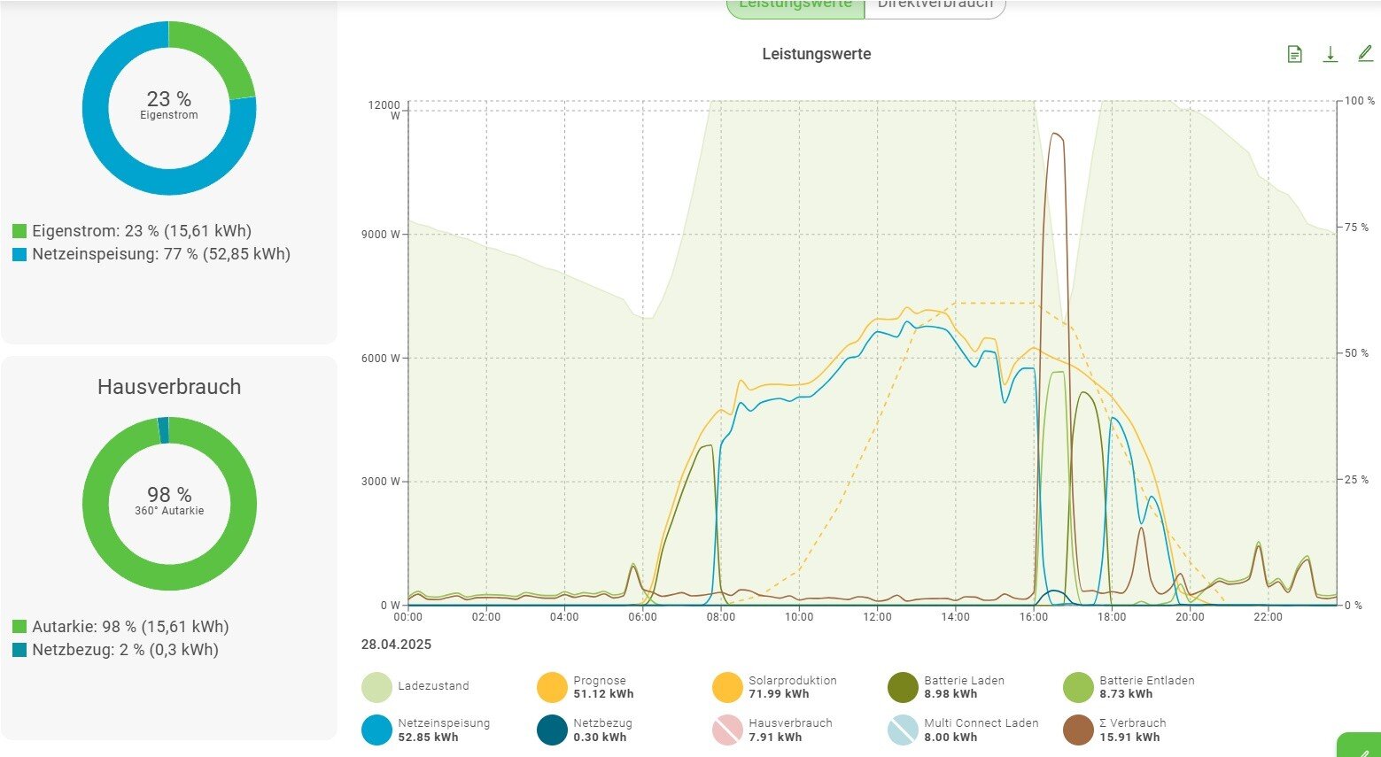
Task: Click the Batterie Laden legend circle
Action: click(903, 687)
